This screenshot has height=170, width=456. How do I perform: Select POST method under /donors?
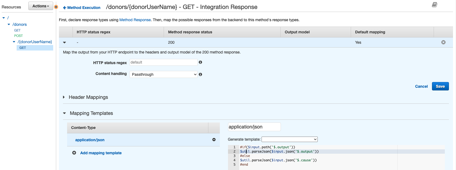[x=19, y=36]
